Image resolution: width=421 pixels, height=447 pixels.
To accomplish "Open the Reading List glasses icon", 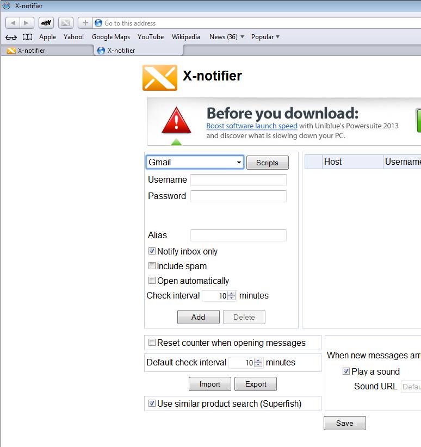I will (x=11, y=37).
